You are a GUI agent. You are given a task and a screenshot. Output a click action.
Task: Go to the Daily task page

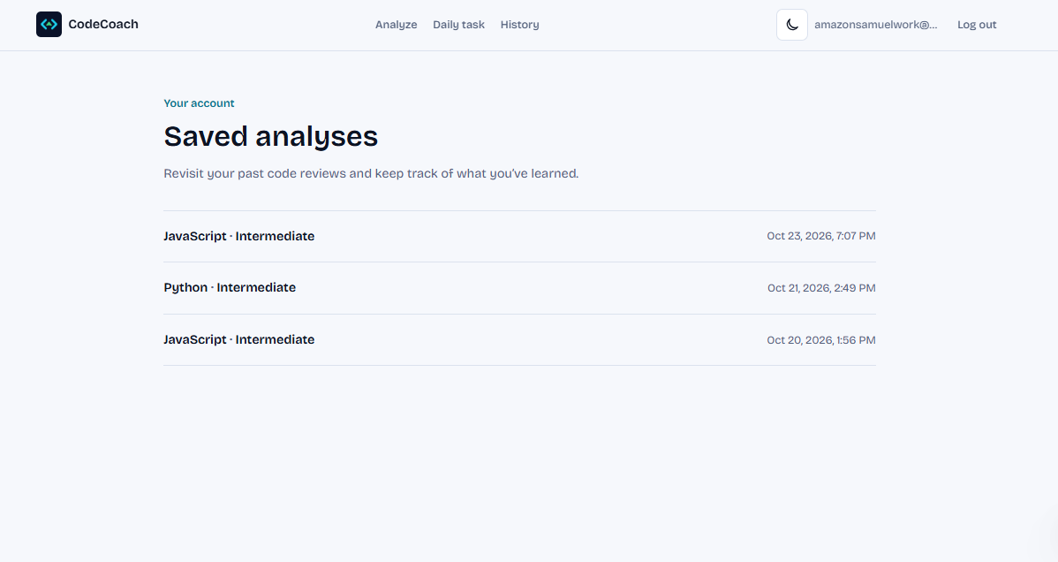(459, 25)
